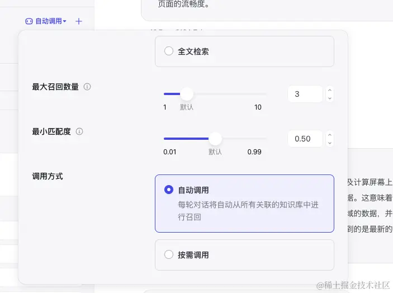Click the 最大召回数量 slider handle
Screen dimensions: 393x293
[x=187, y=94]
